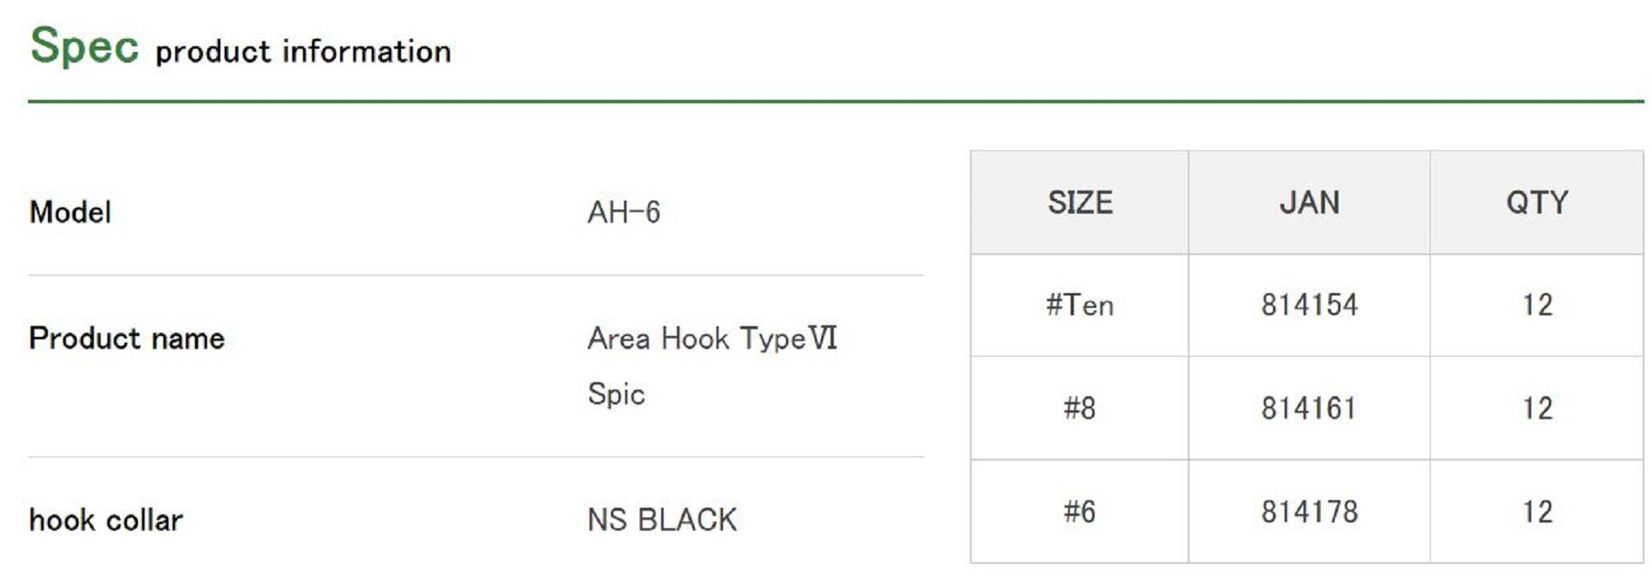Click quantity 12 in the #6 row
Image resolution: width=1651 pixels, height=577 pixels.
click(1537, 512)
